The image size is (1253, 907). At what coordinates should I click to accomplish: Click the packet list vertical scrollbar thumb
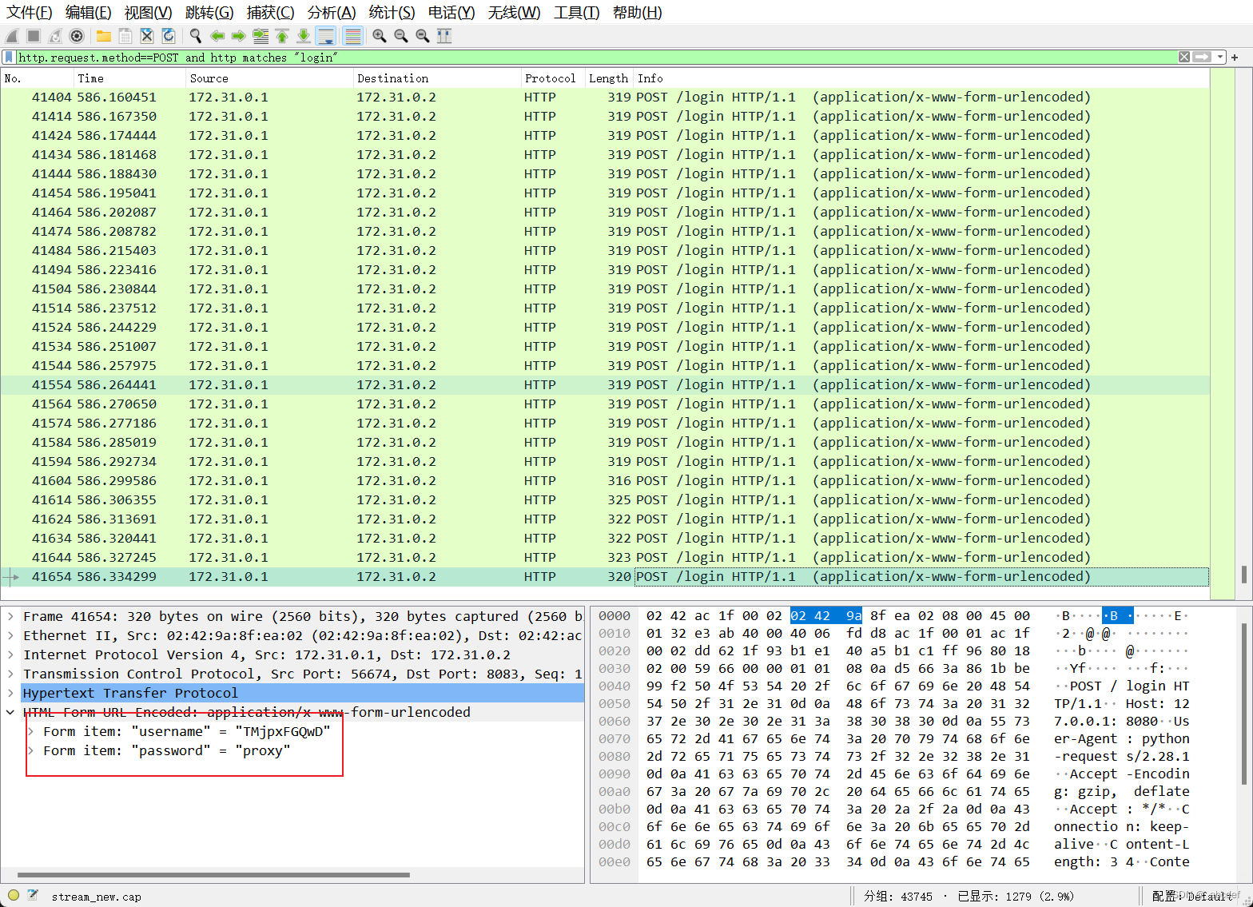pyautogui.click(x=1243, y=575)
